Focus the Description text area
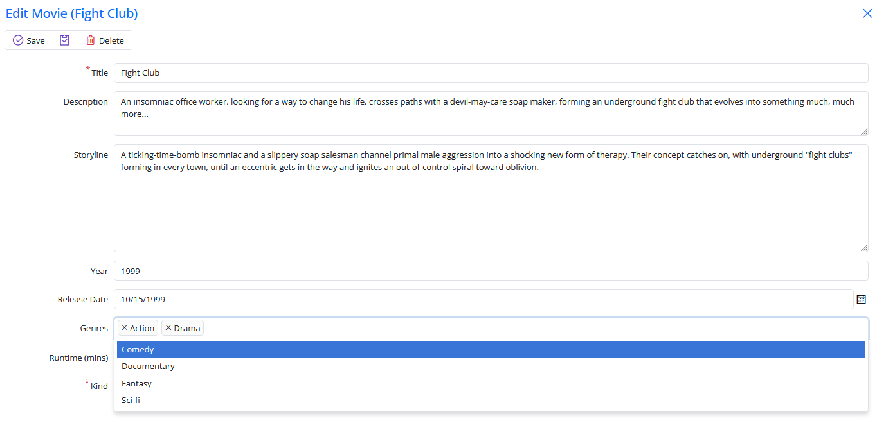The width and height of the screenshot is (877, 441). pyautogui.click(x=491, y=114)
